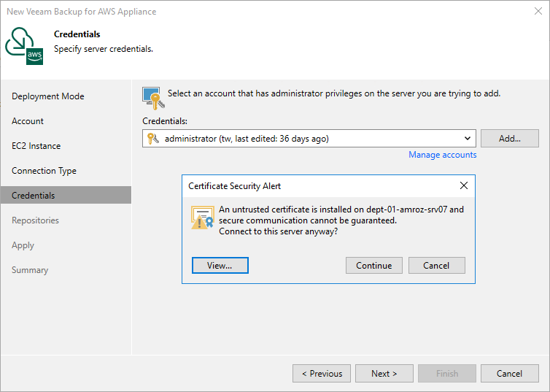The image size is (550, 392).
Task: Open the Manage accounts link
Action: (442, 155)
